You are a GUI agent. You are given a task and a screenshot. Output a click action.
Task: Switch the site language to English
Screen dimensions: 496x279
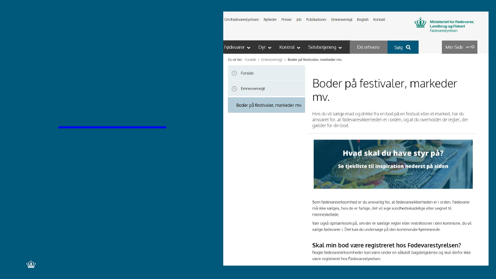(x=363, y=20)
